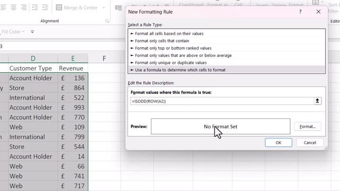Click the 'International' cell beside 799
The height and width of the screenshot is (191, 340).
(x=33, y=137)
